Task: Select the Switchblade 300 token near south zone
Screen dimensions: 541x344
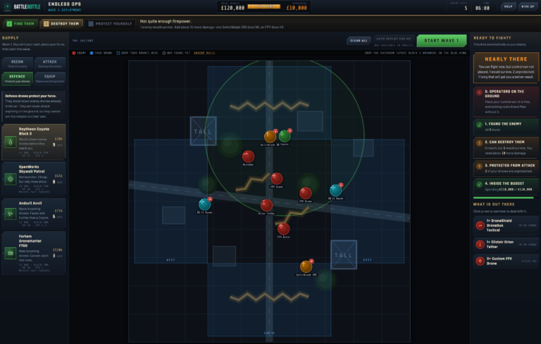Action: [x=306, y=266]
